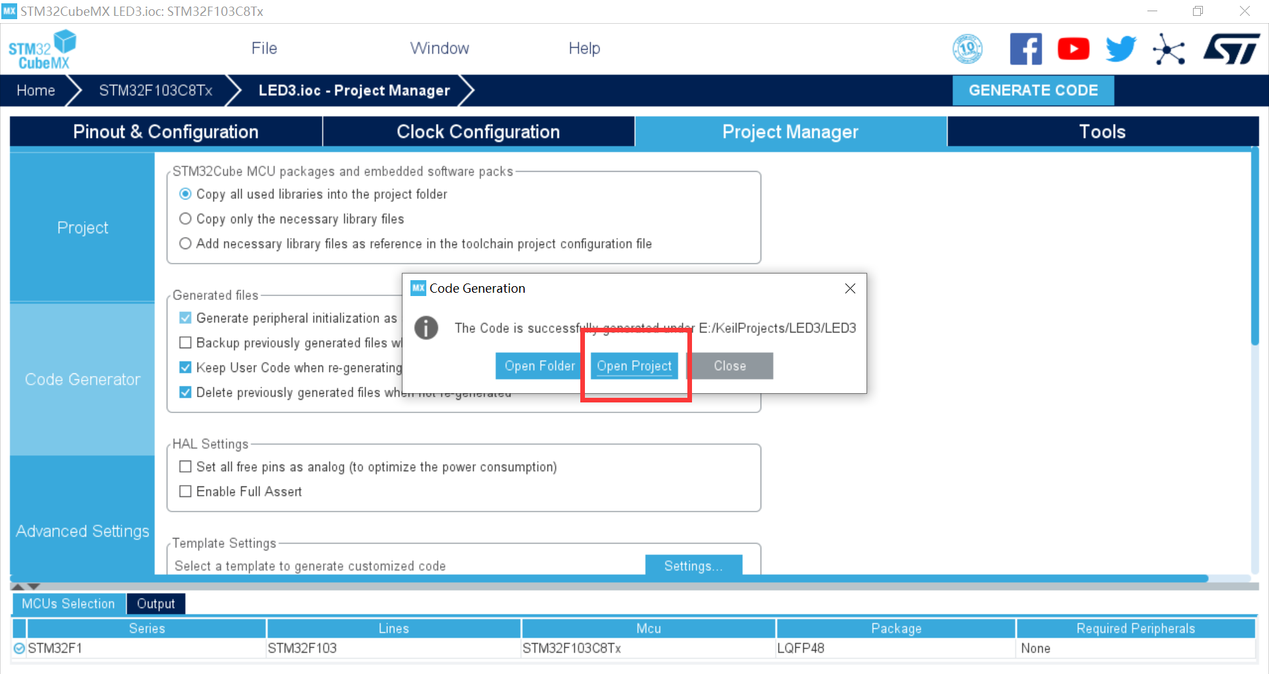Screen dimensions: 1269x674
Task: Click the STM32F103C8Tx breadcrumb
Action: (x=156, y=91)
